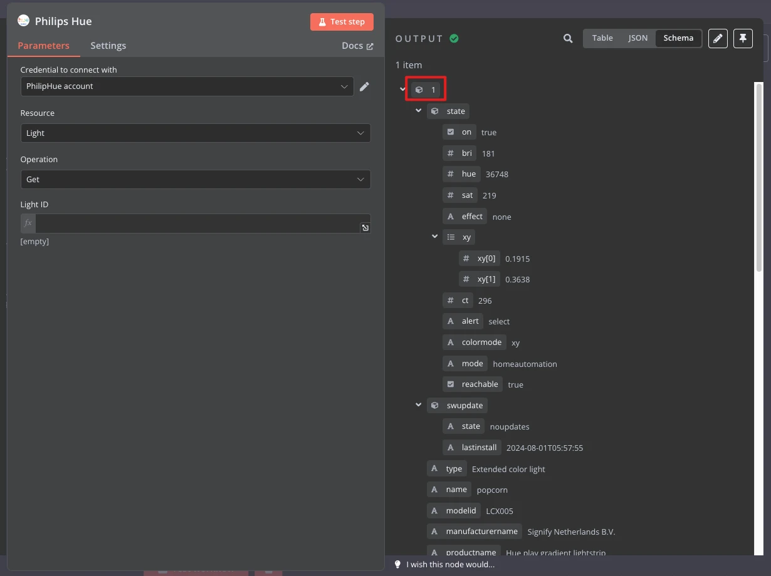Search the output with the magnifier icon
Viewport: 771px width, 576px height.
[568, 38]
